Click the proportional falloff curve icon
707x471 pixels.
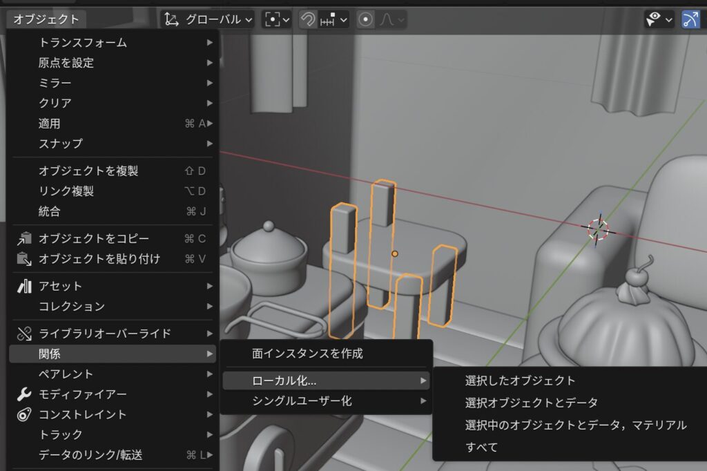391,19
